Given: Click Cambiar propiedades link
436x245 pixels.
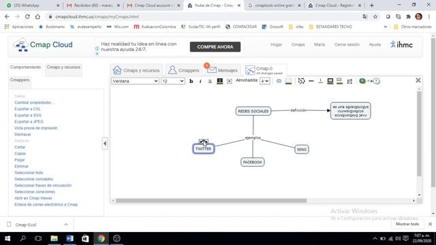Looking at the screenshot, I should (35, 103).
